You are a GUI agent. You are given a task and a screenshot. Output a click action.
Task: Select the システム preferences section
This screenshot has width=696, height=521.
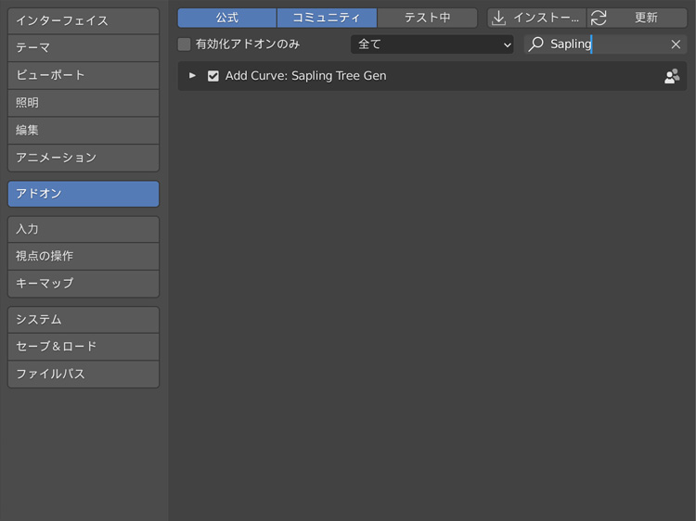tap(83, 319)
